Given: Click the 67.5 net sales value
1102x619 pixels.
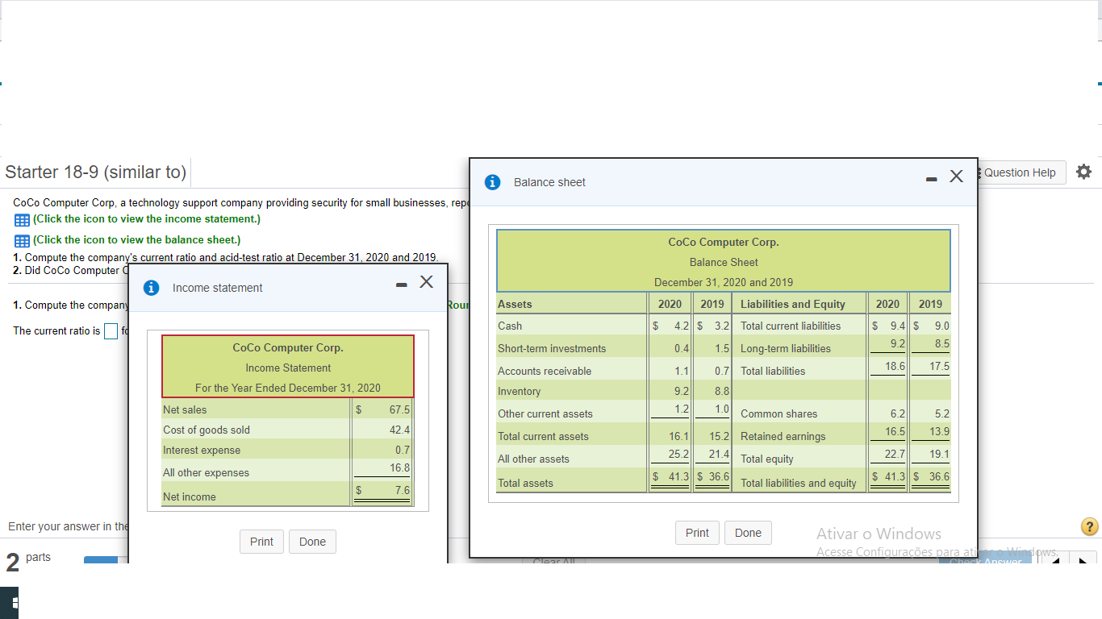Looking at the screenshot, I should coord(399,409).
